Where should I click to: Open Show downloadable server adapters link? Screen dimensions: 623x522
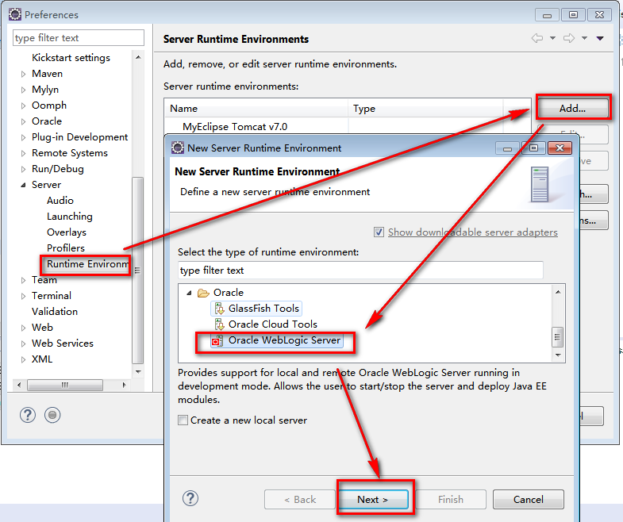coord(473,232)
